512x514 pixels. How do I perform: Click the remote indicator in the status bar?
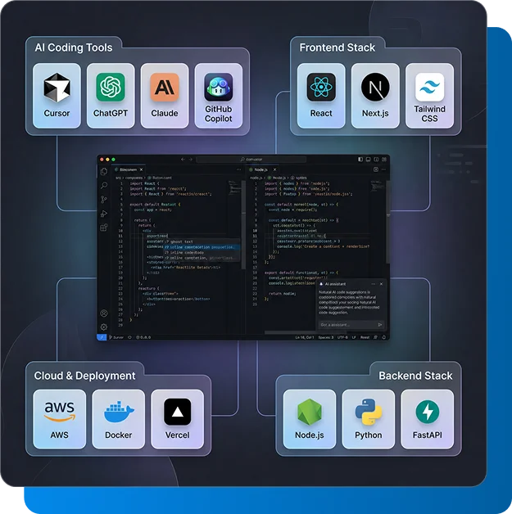pyautogui.click(x=102, y=337)
